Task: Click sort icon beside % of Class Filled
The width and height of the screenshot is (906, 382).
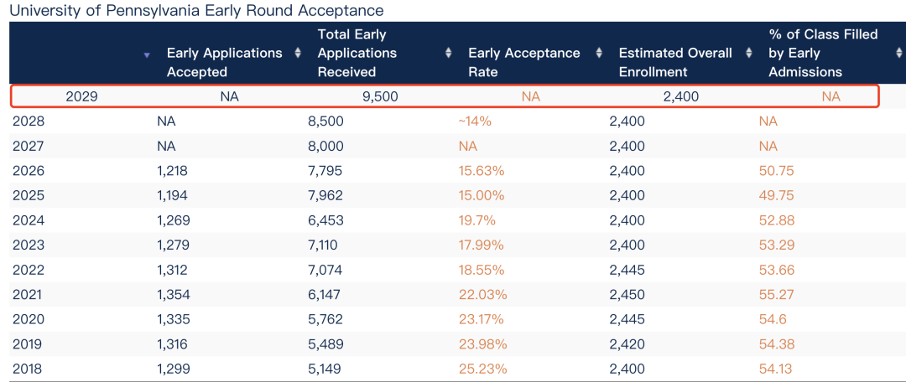Action: coord(899,53)
